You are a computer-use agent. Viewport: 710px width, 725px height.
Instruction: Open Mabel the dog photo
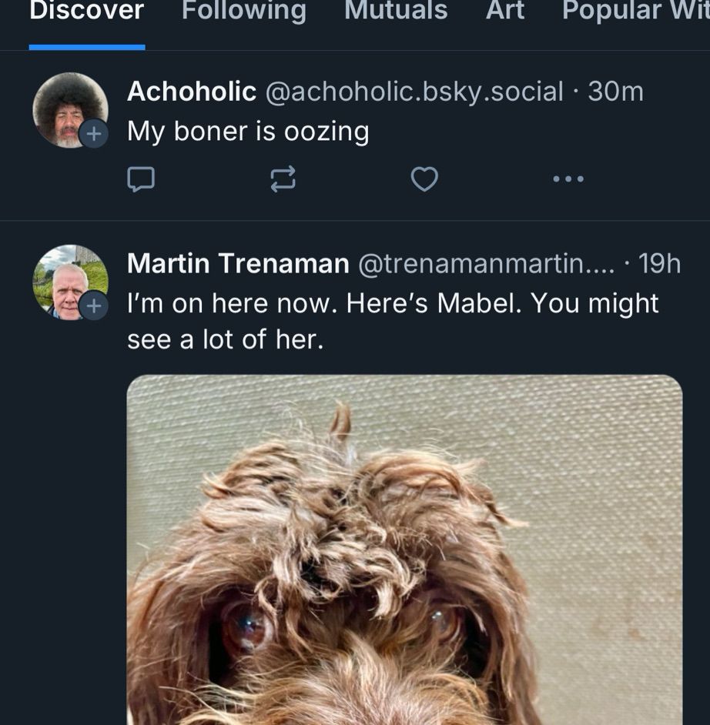point(404,550)
